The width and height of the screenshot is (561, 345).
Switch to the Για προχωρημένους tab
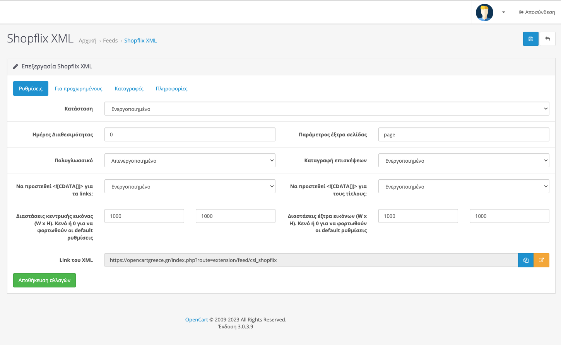click(79, 88)
